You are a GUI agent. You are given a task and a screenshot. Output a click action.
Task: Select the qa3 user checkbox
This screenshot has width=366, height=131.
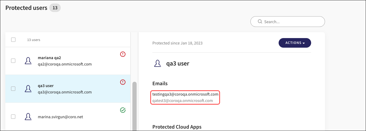point(13,89)
